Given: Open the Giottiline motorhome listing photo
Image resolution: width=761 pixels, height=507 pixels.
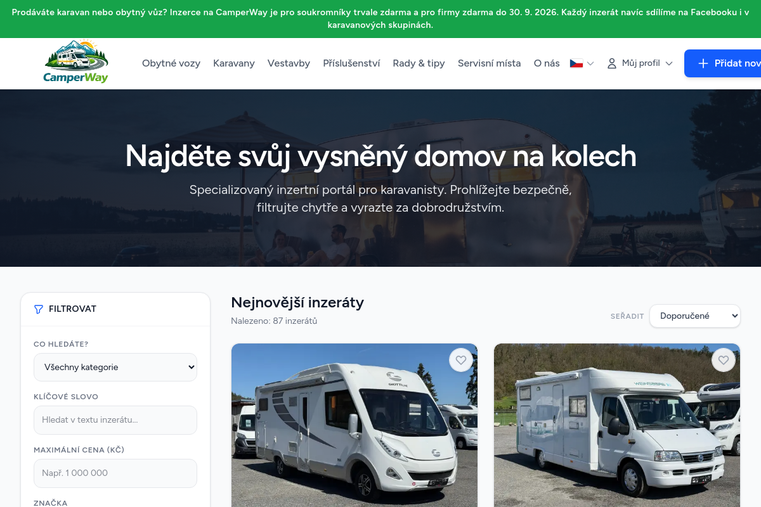Looking at the screenshot, I should (x=354, y=425).
